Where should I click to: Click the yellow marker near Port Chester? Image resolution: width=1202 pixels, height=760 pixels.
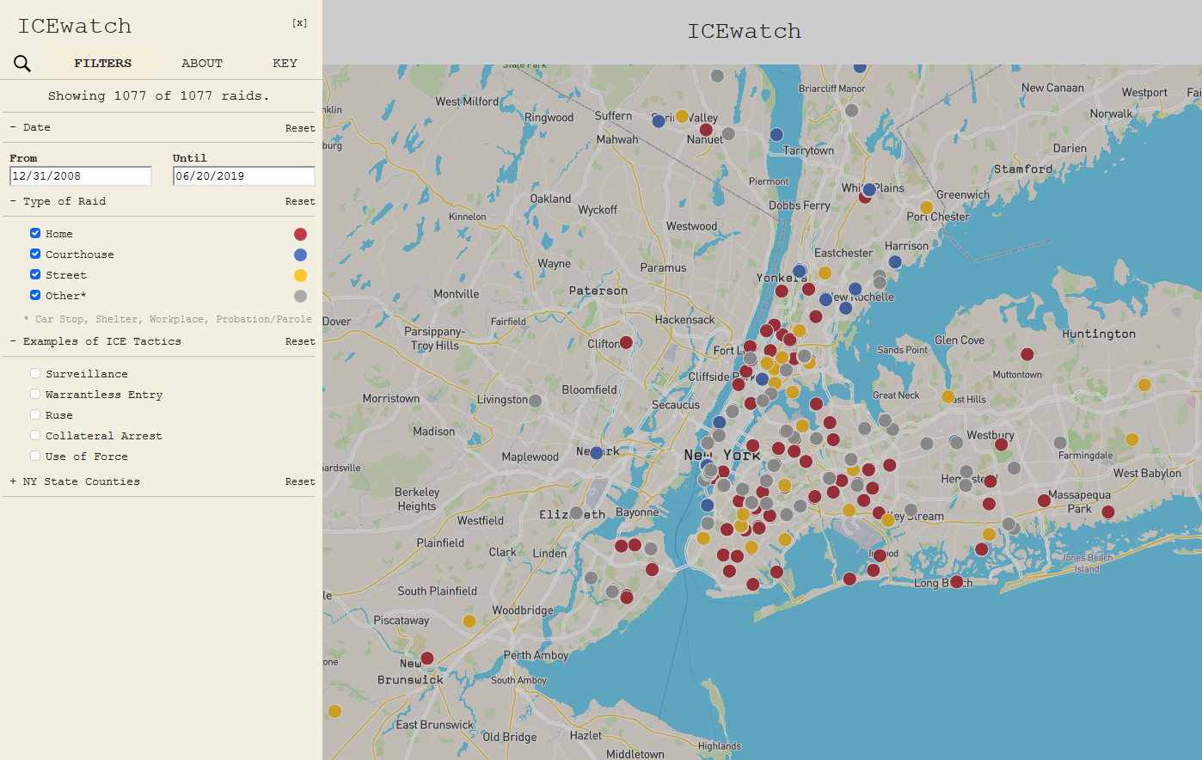point(926,207)
